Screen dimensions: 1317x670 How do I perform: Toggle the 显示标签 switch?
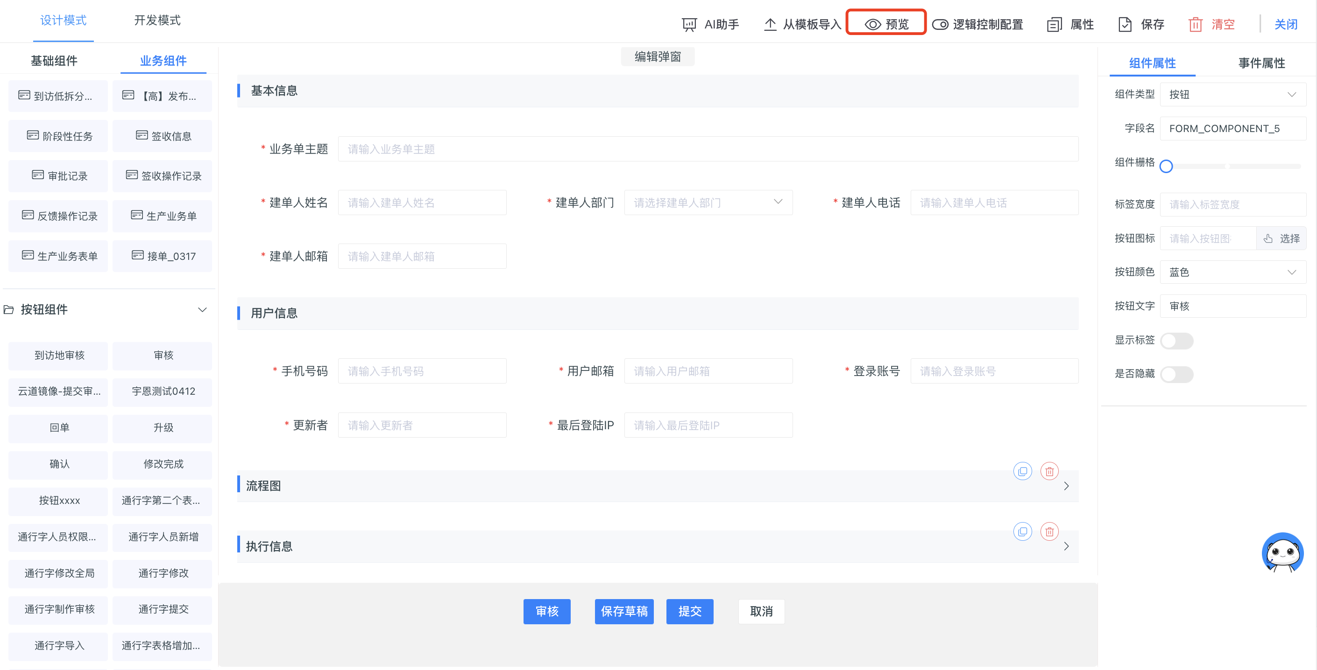pos(1176,341)
